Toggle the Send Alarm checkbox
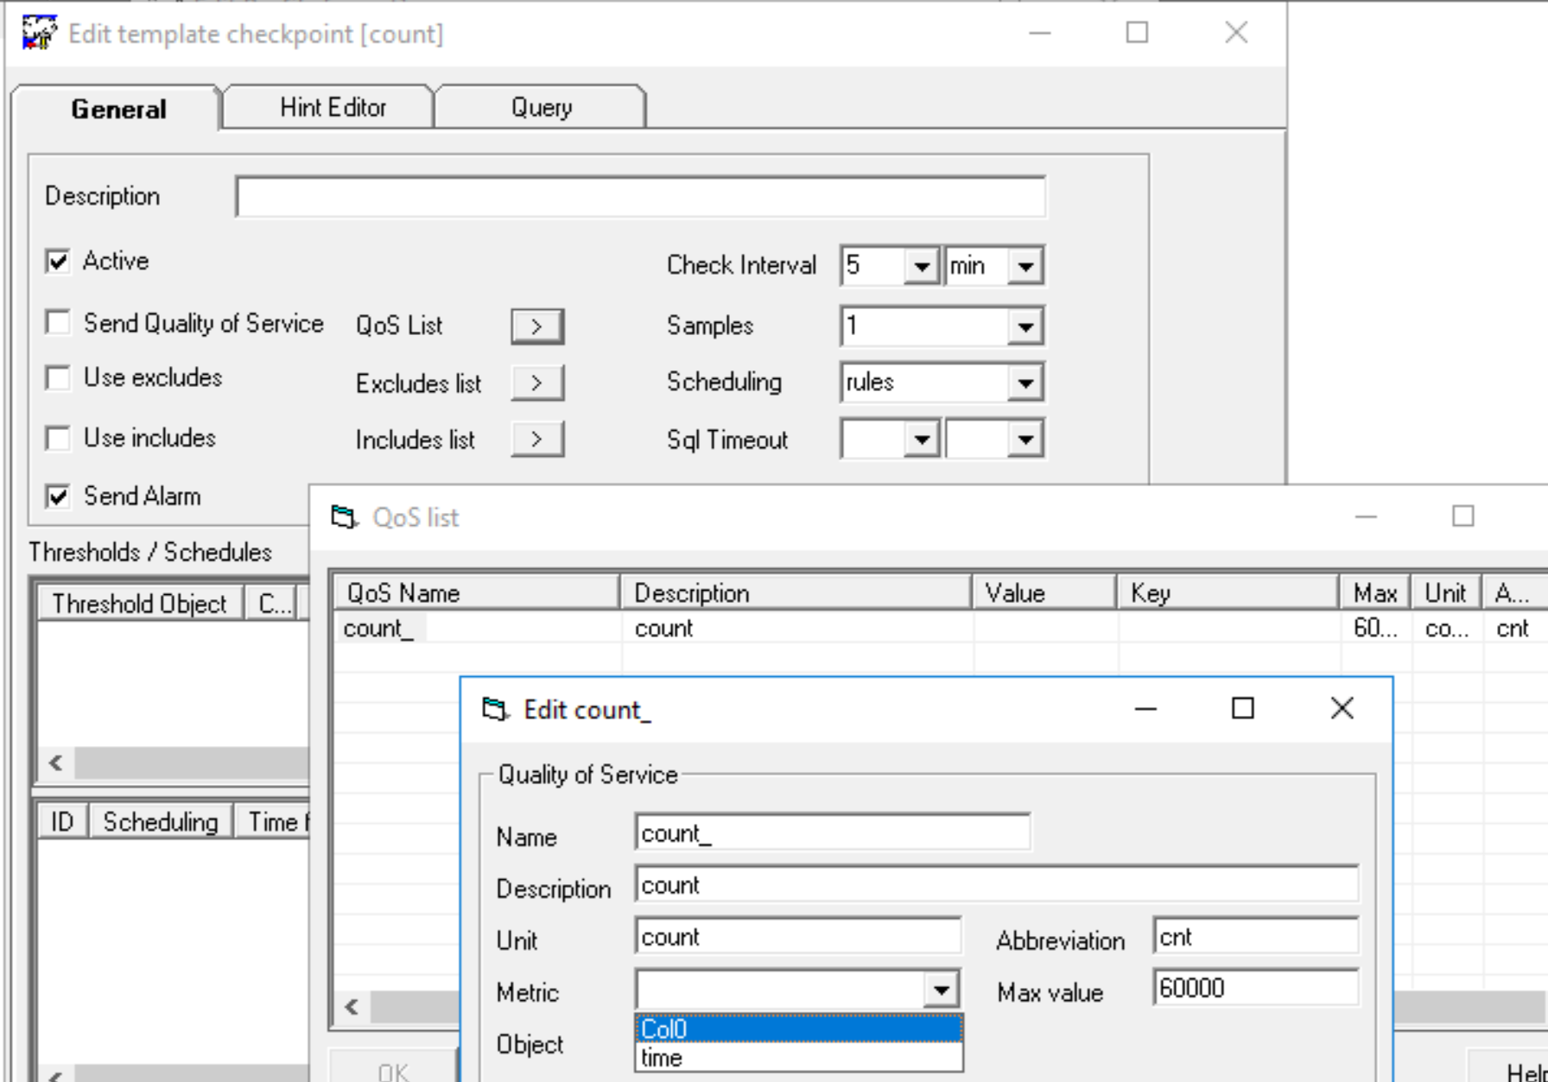Image resolution: width=1548 pixels, height=1082 pixels. [x=58, y=497]
